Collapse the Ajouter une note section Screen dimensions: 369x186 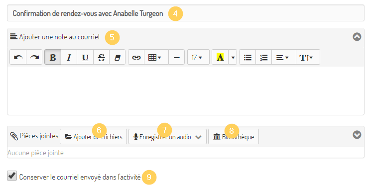point(357,37)
